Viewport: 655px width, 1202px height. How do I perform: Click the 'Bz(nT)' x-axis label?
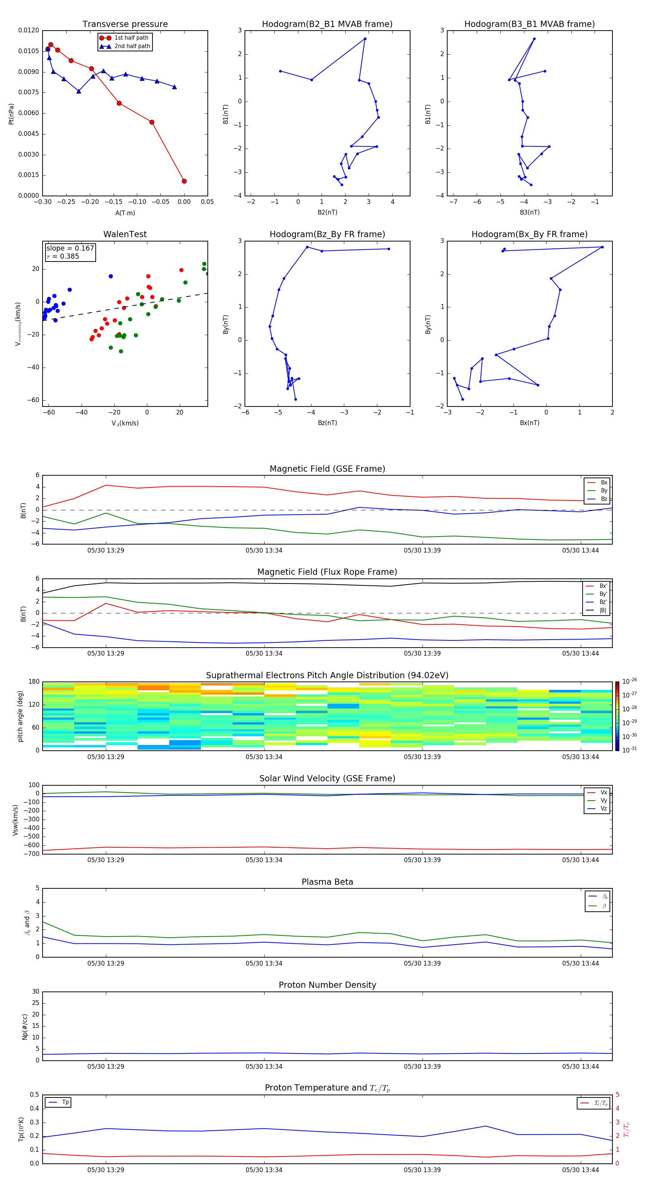[327, 423]
